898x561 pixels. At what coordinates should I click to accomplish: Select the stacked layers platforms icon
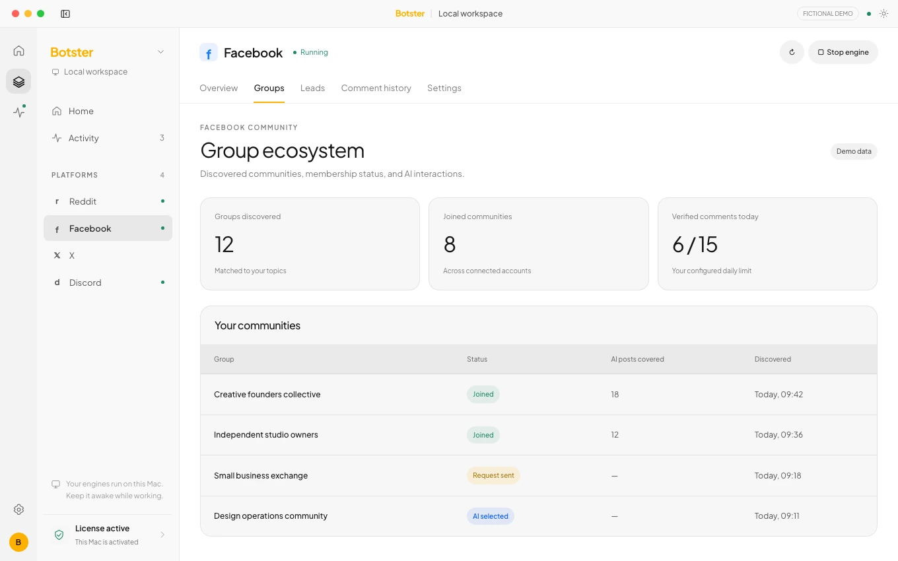click(18, 81)
